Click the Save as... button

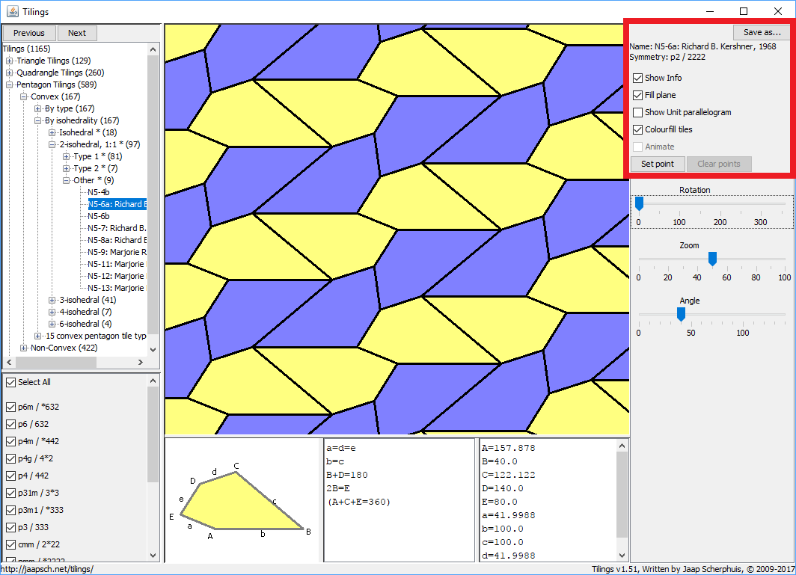(762, 32)
